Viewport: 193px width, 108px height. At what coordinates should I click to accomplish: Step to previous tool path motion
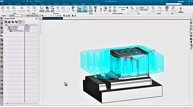coord(110,11)
